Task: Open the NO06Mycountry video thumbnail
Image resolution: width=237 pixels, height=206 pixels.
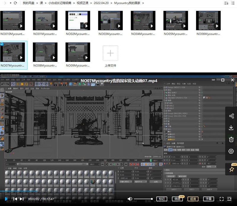Action: click(x=209, y=20)
